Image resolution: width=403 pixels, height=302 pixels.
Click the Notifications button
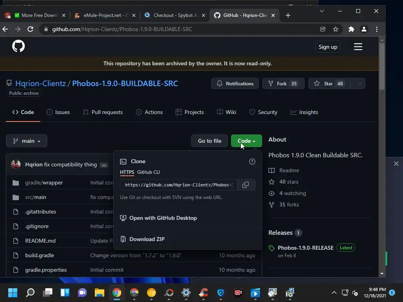pyautogui.click(x=235, y=84)
